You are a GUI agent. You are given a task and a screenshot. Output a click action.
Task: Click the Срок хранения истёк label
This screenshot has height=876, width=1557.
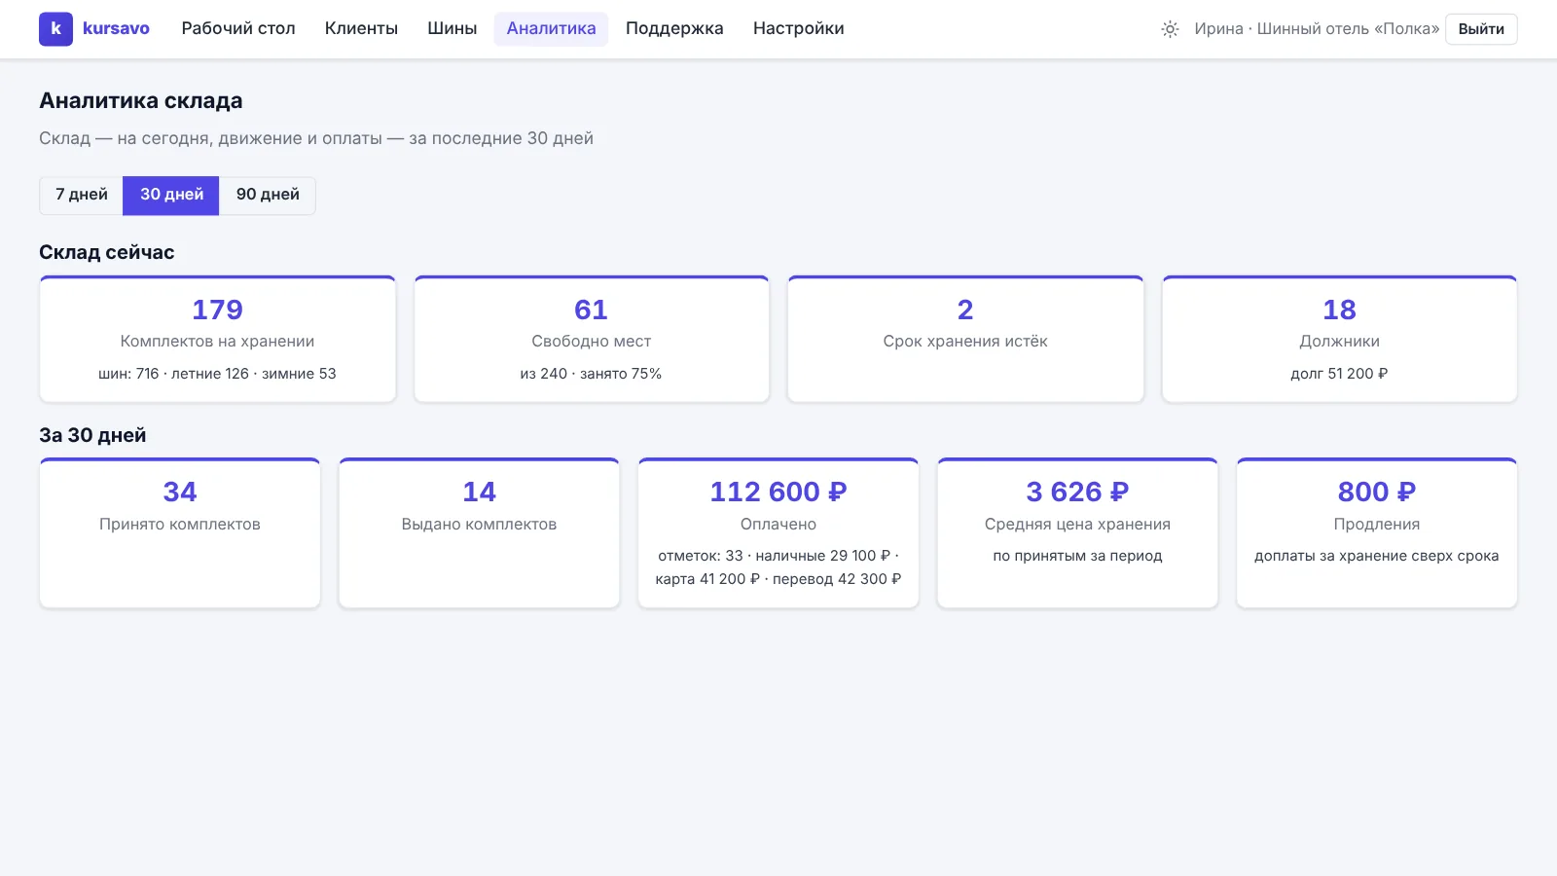965,342
